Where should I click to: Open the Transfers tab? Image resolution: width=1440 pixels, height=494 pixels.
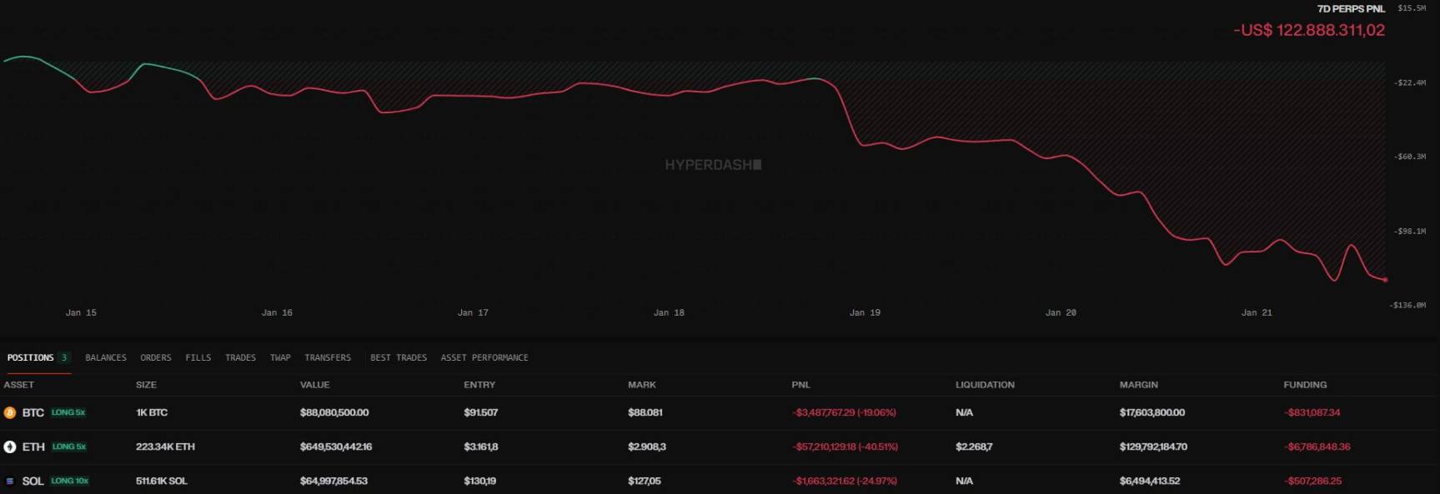point(328,357)
